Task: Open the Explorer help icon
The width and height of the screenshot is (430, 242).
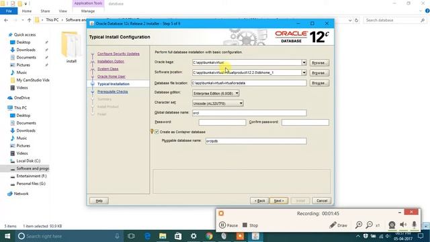Action: [427, 11]
